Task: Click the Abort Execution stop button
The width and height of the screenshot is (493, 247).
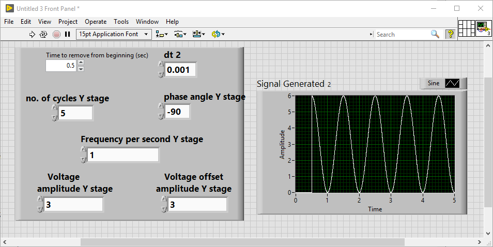Action: click(x=57, y=34)
